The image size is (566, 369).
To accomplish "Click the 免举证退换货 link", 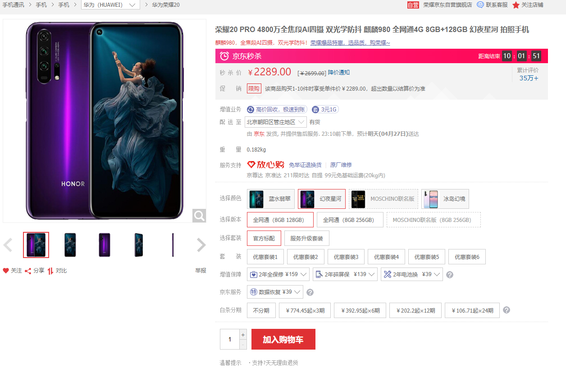I will (x=305, y=165).
